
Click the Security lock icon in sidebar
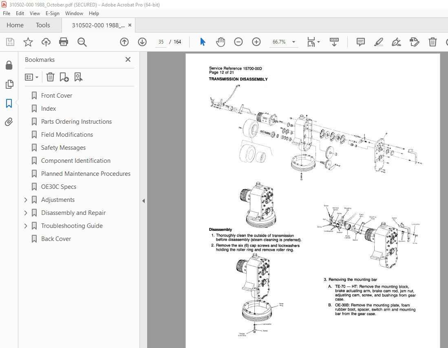(9, 65)
